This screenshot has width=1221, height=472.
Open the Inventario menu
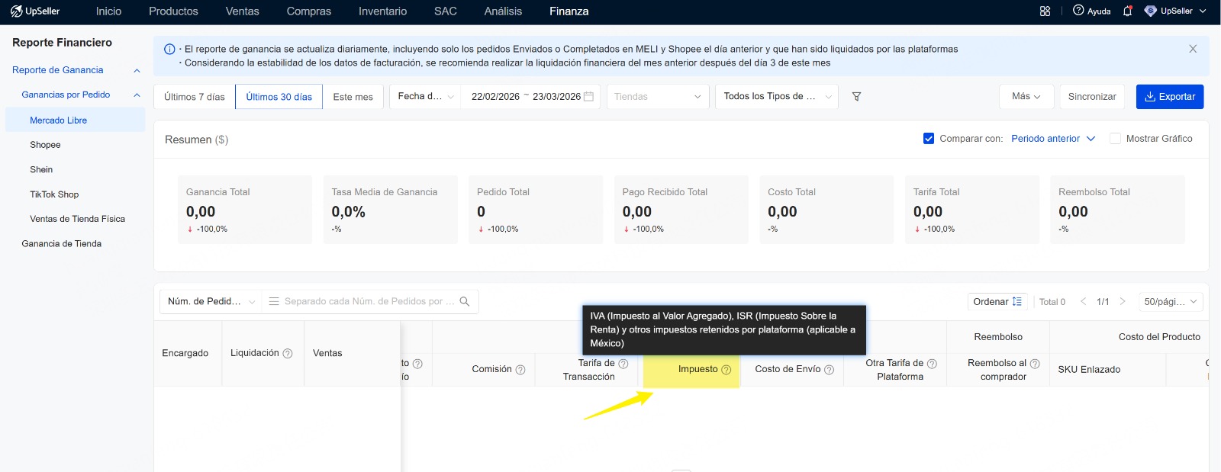pos(382,11)
